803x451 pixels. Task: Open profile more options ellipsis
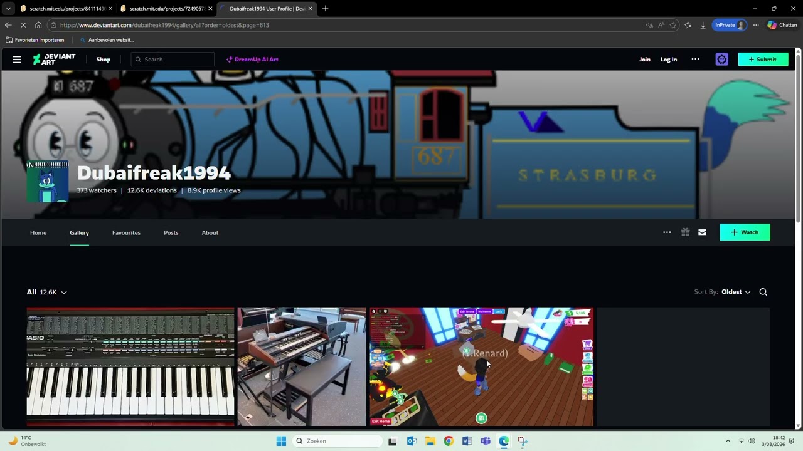click(667, 232)
